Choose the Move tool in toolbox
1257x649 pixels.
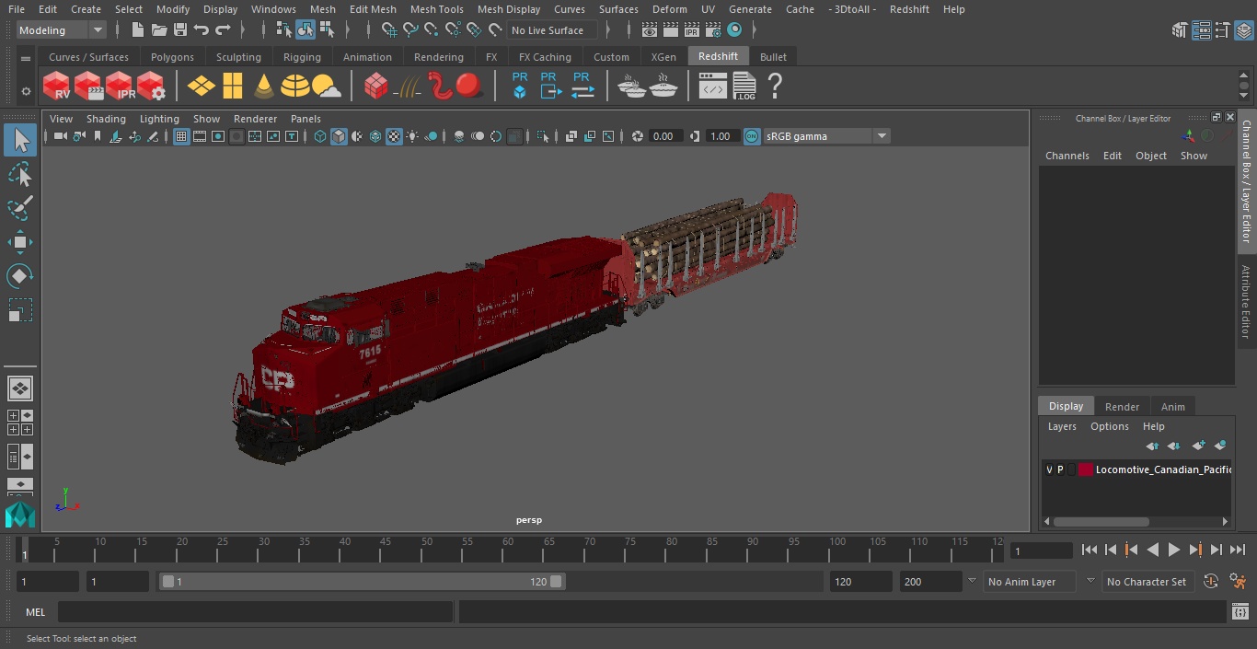tap(19, 243)
